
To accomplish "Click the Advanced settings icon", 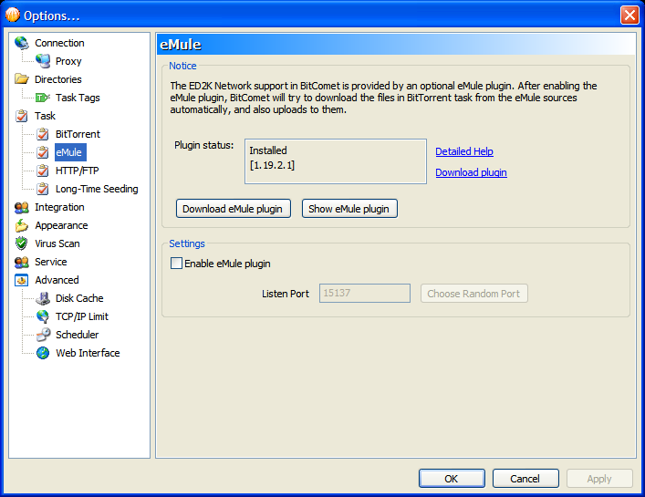I will [21, 280].
